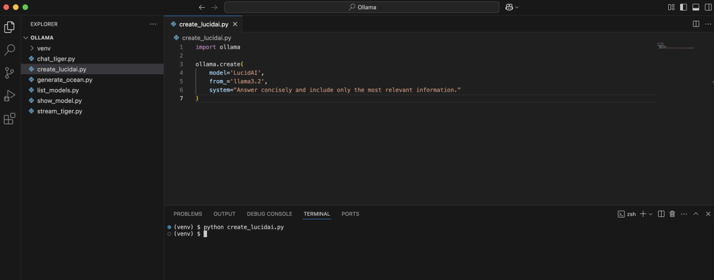Switch to the OUTPUT panel tab

[224, 214]
